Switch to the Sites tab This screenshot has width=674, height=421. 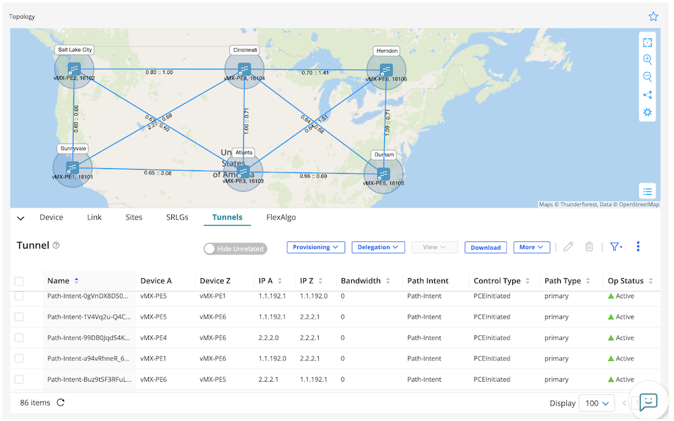coord(133,218)
